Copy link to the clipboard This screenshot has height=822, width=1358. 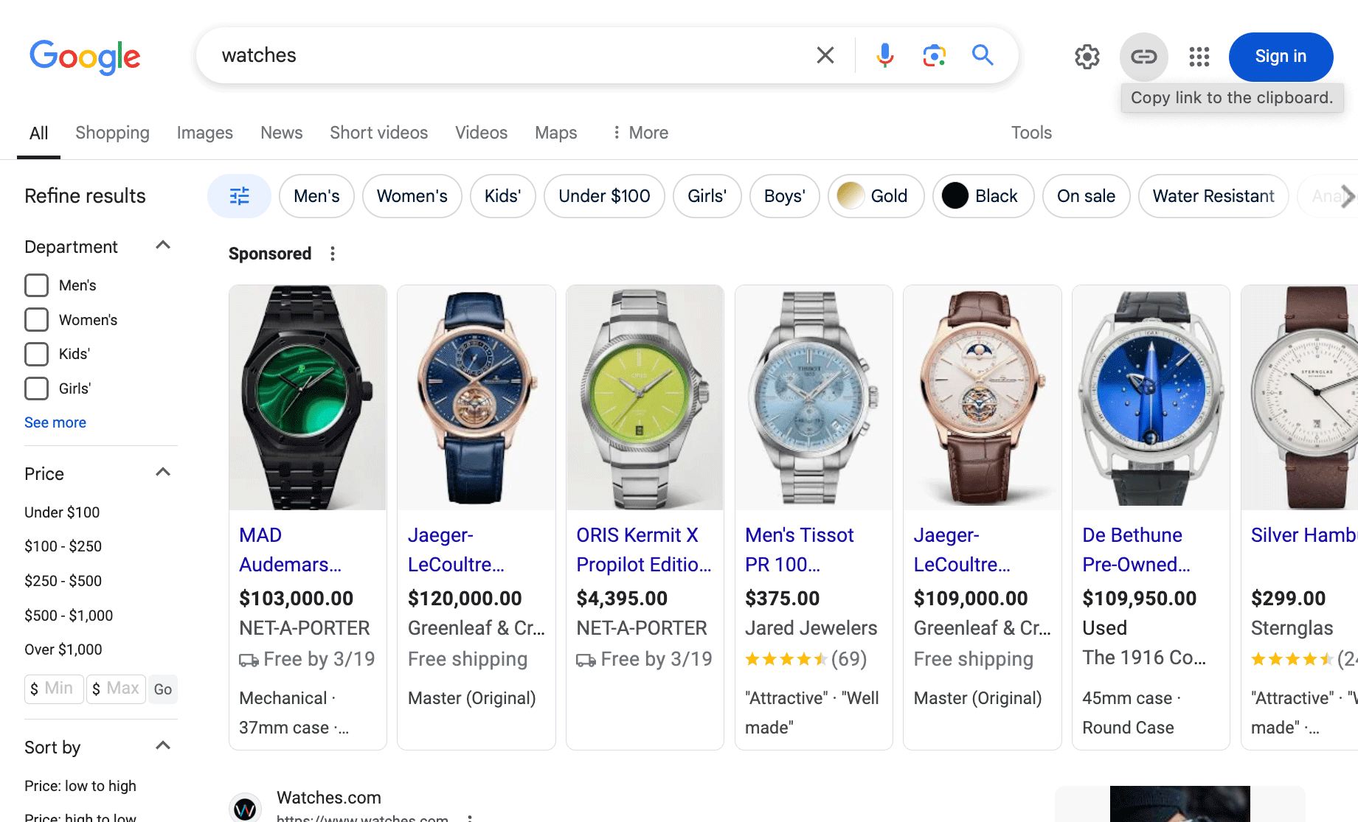(x=1143, y=57)
